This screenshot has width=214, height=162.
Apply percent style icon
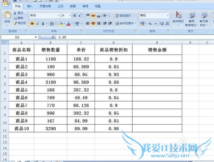[150, 24]
